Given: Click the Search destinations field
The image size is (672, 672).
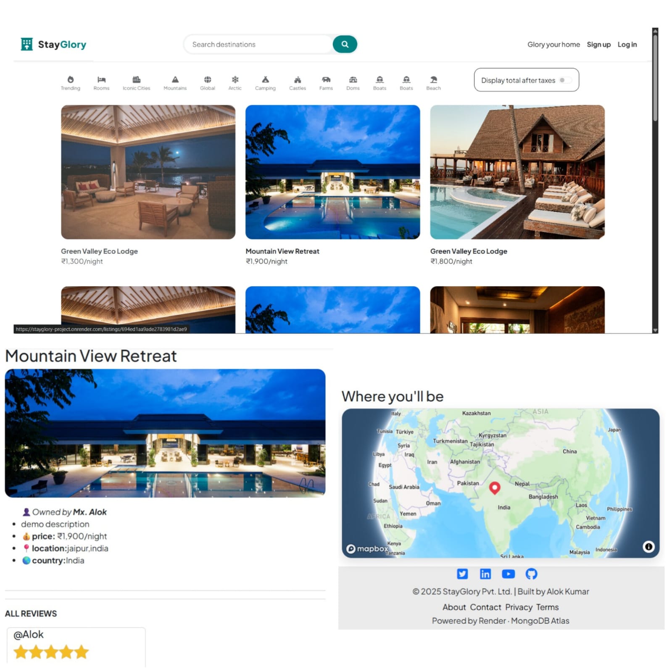Looking at the screenshot, I should pyautogui.click(x=258, y=44).
